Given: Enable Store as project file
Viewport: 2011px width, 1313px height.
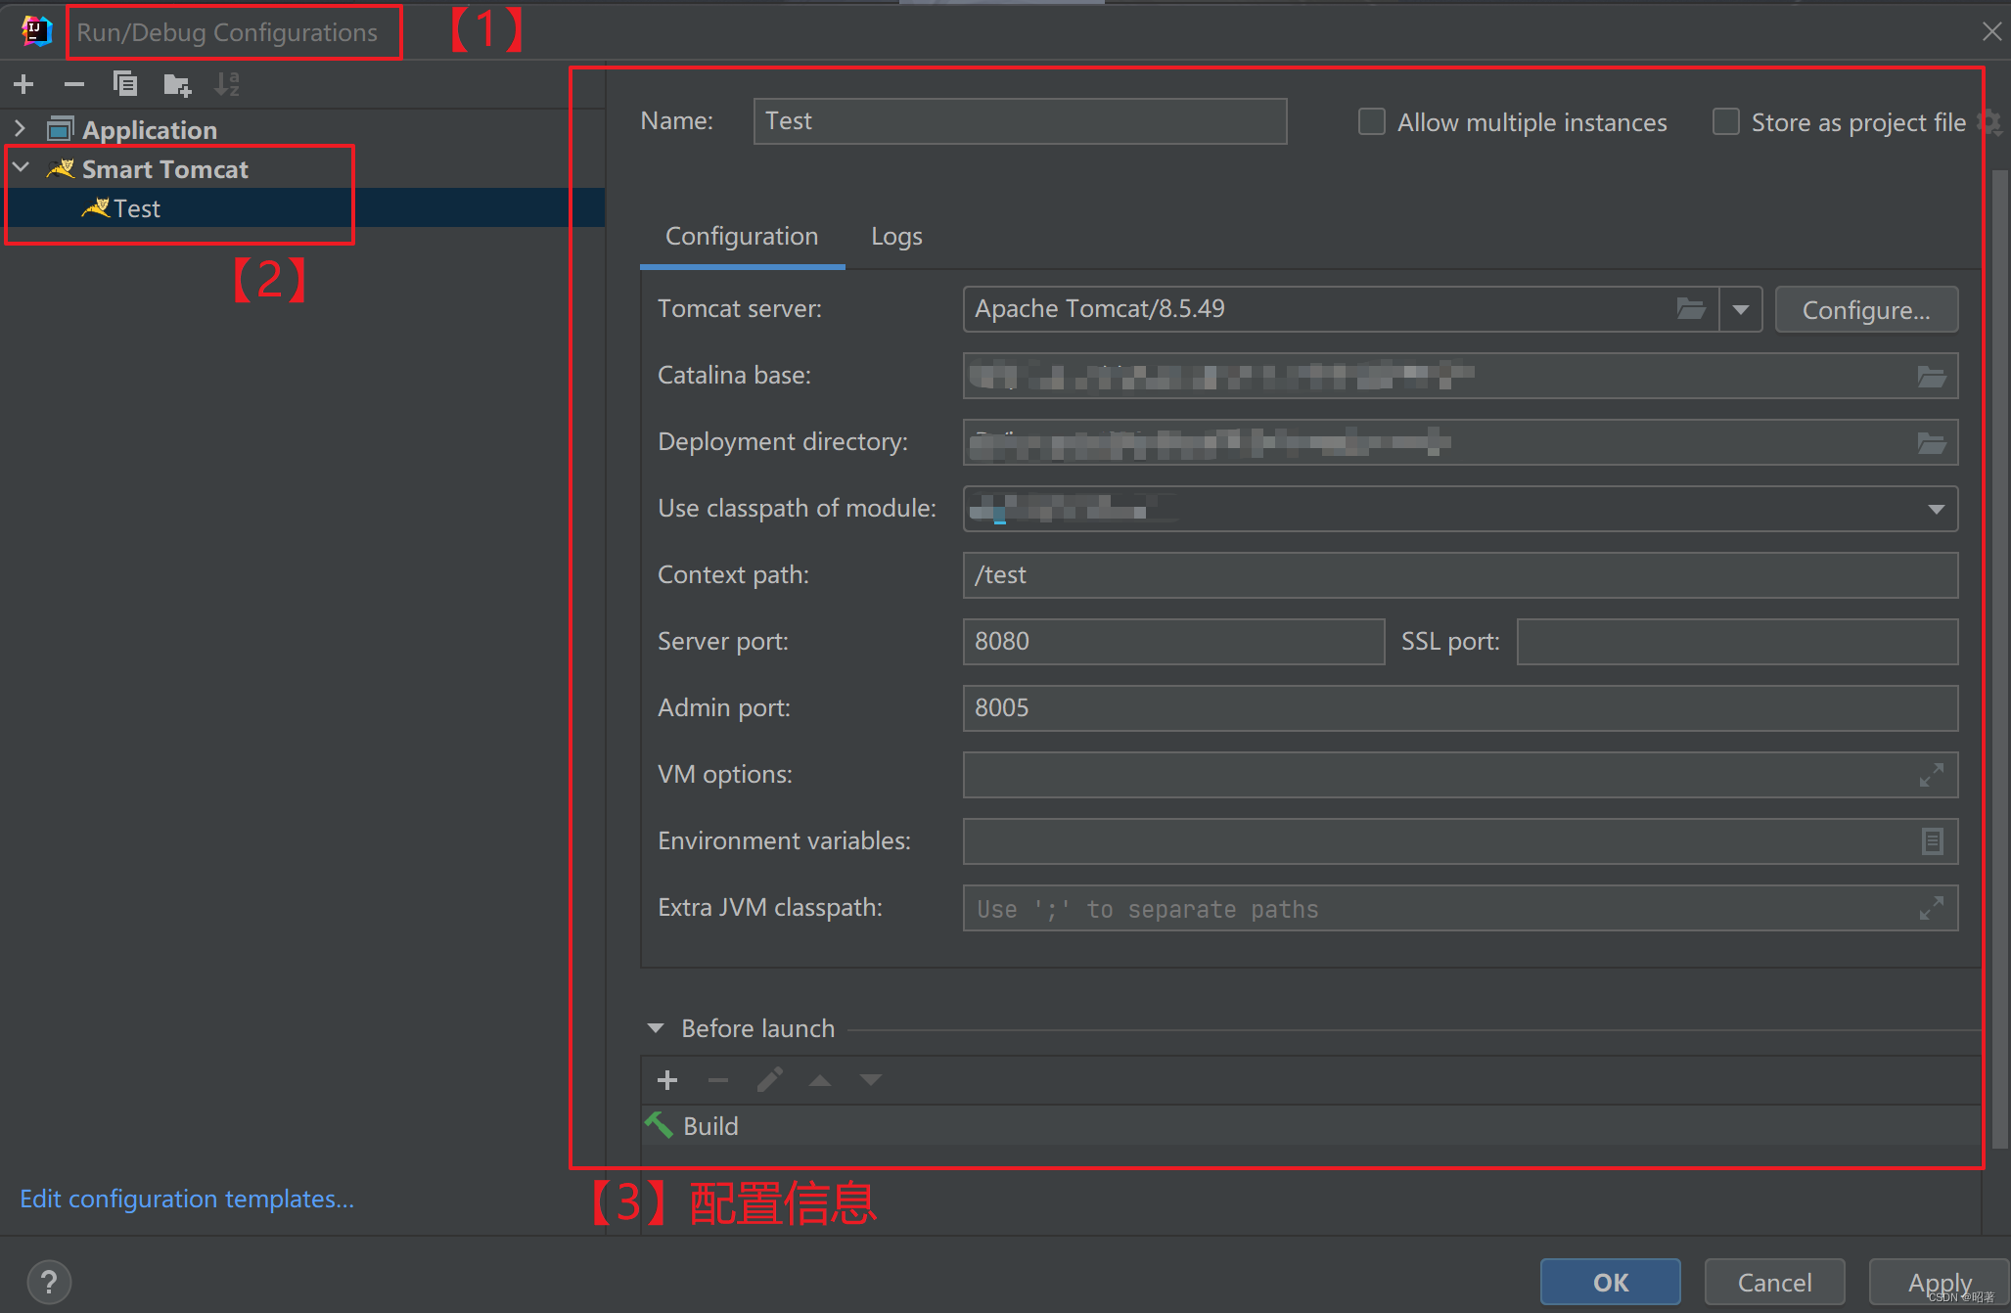Looking at the screenshot, I should [x=1726, y=122].
